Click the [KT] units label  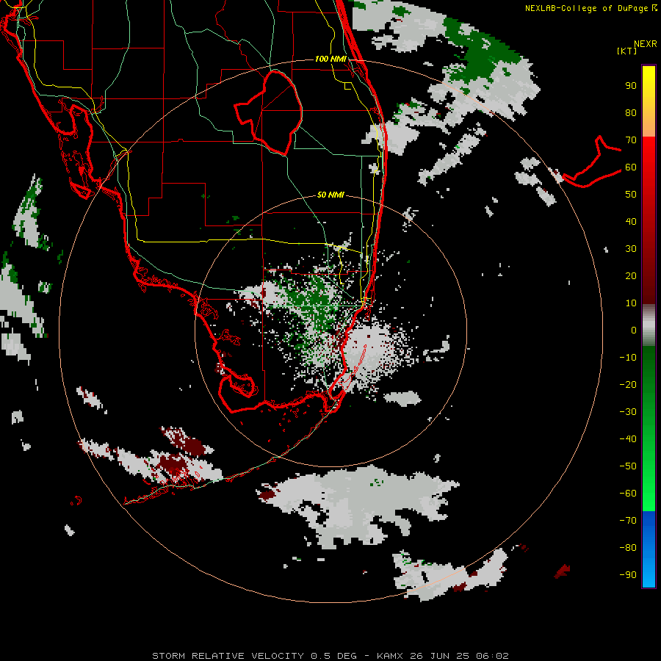click(627, 51)
